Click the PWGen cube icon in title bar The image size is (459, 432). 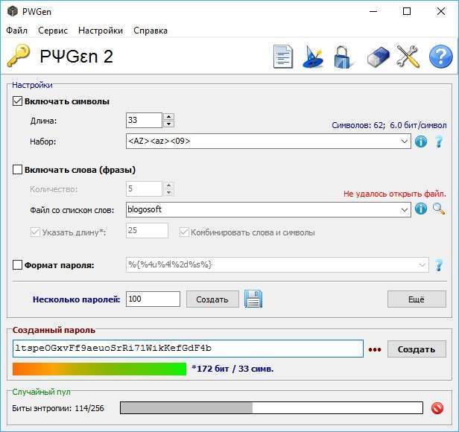[13, 11]
